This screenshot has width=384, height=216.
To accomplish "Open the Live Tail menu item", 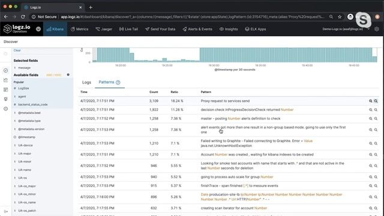I will click(x=128, y=29).
